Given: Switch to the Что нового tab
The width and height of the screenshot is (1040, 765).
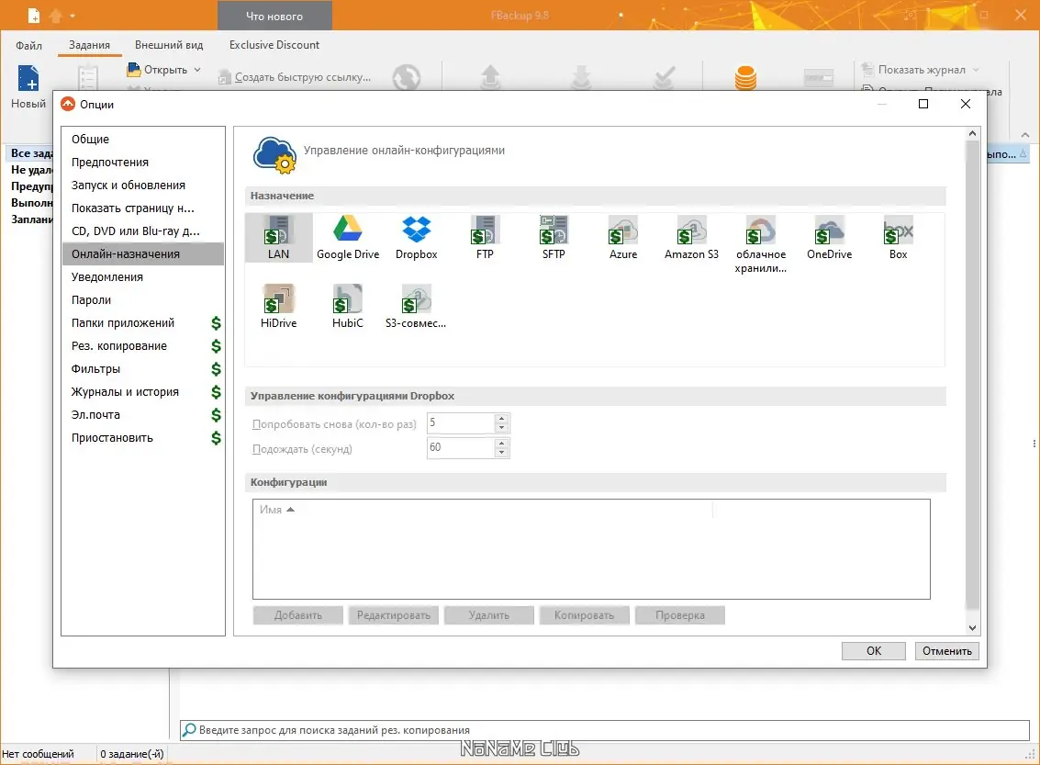Looking at the screenshot, I should click(x=274, y=16).
